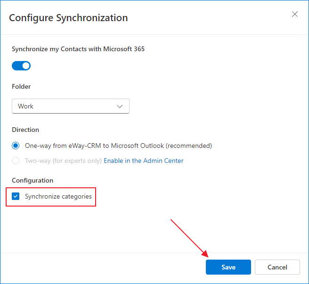Click the Save button
The height and width of the screenshot is (284, 309).
tap(228, 267)
